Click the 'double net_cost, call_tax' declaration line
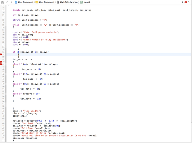The image size is (192, 143). coord(52,10)
